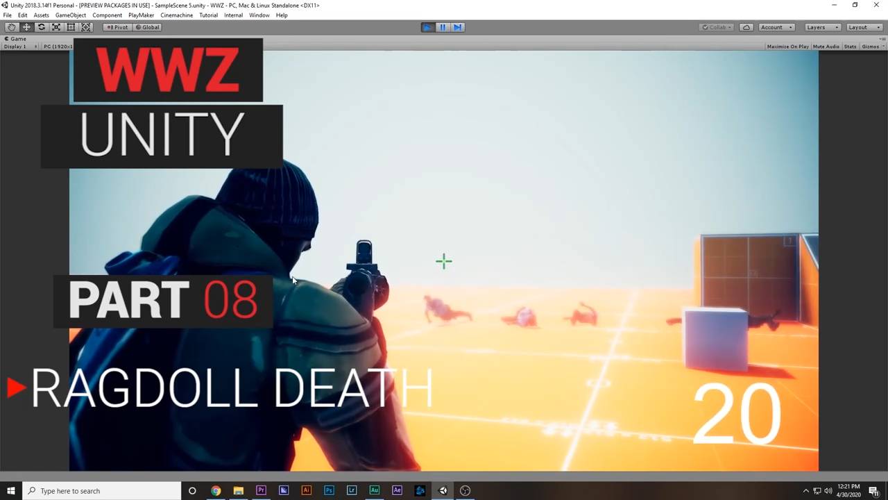
Task: Open the cloud Services button
Action: (x=746, y=27)
